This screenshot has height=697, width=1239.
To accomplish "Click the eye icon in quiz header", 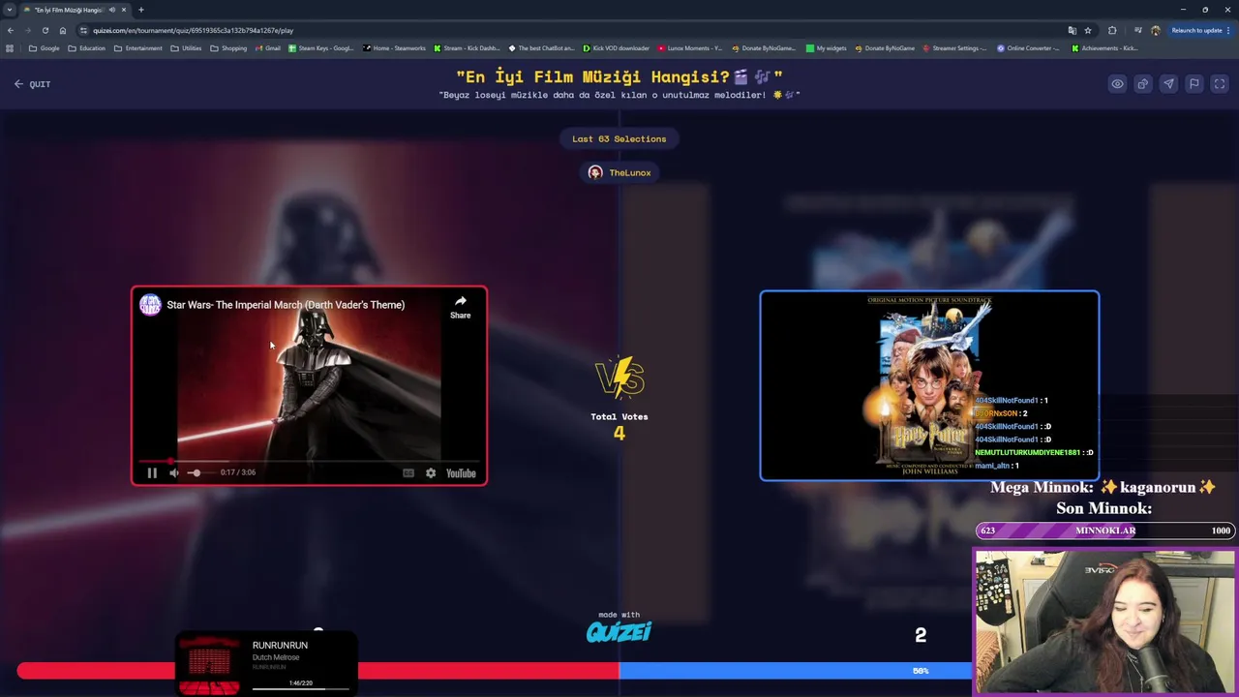I will (1117, 84).
